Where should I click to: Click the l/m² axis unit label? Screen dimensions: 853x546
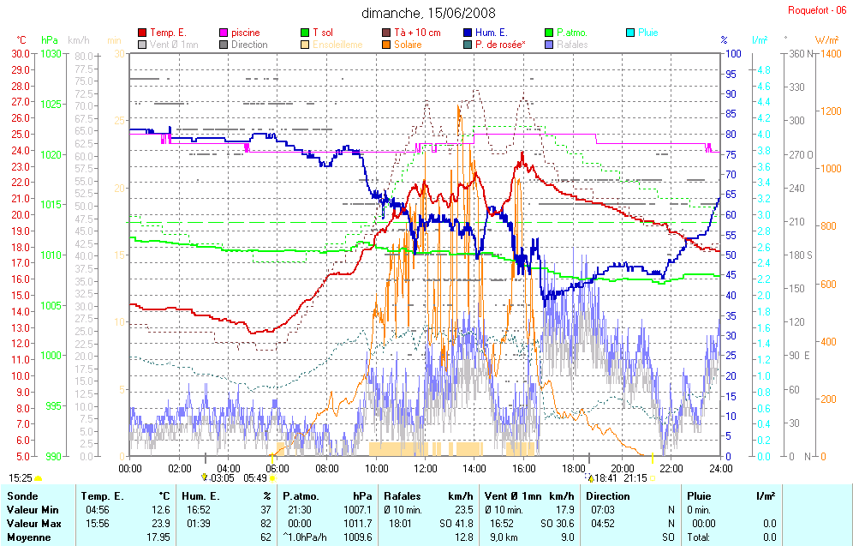point(760,40)
